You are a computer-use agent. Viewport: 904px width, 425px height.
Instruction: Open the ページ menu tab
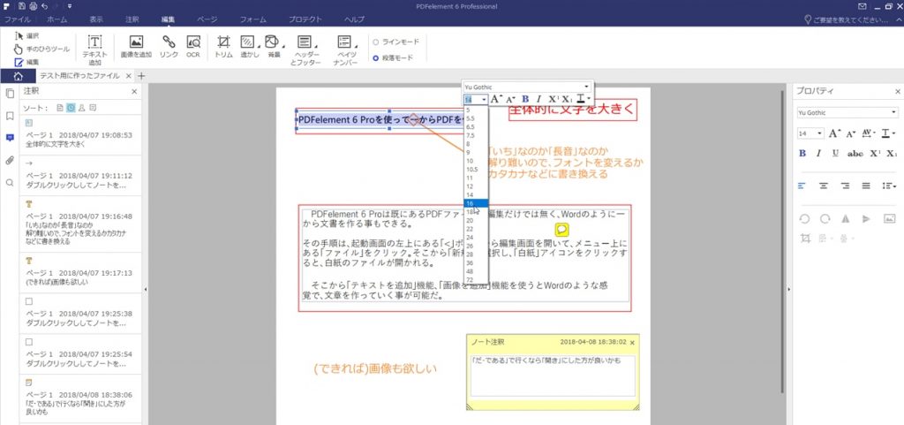point(207,19)
